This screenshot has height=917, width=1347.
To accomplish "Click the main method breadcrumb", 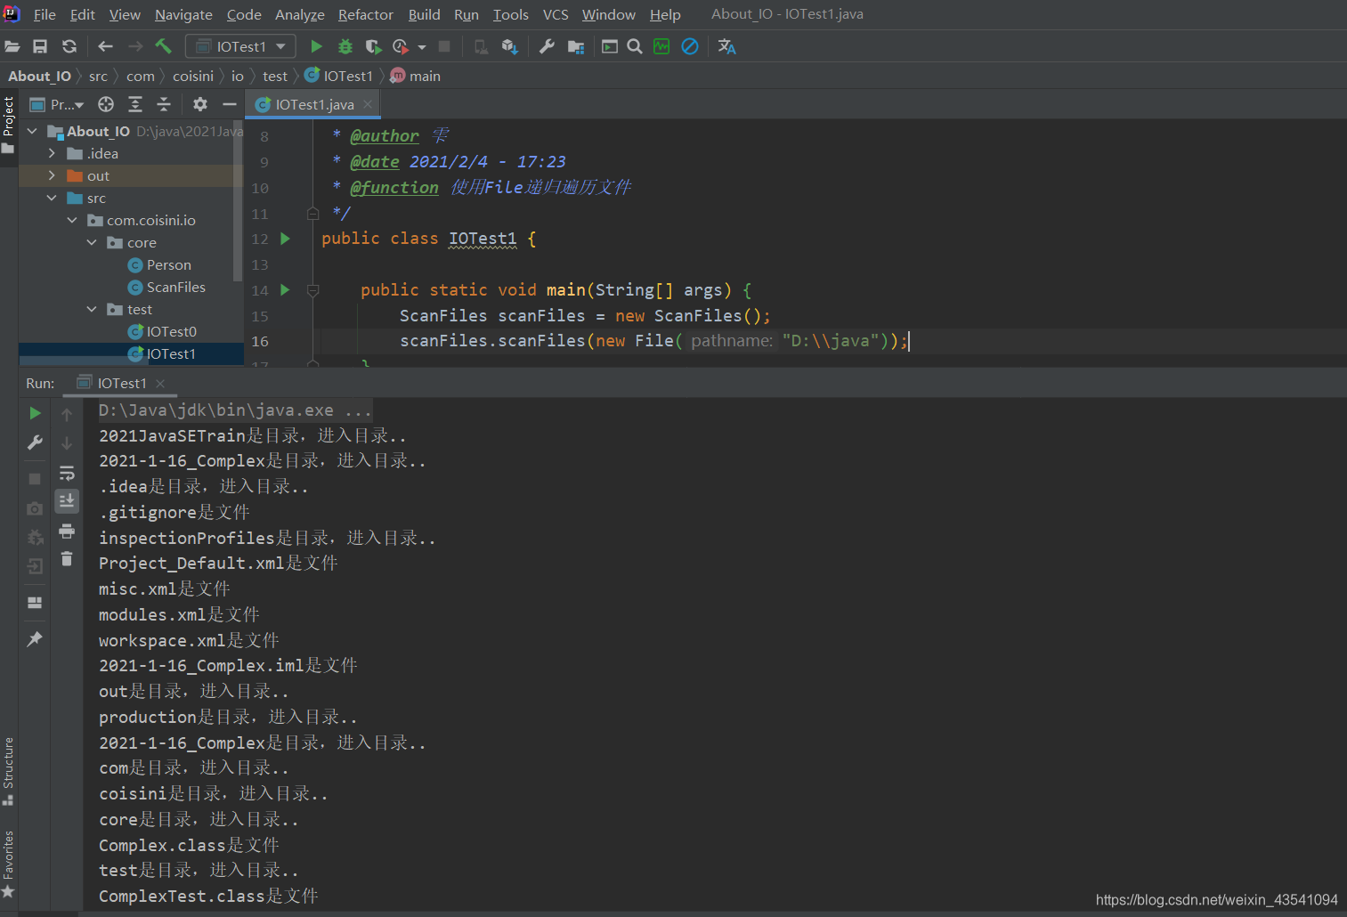I will pos(416,77).
